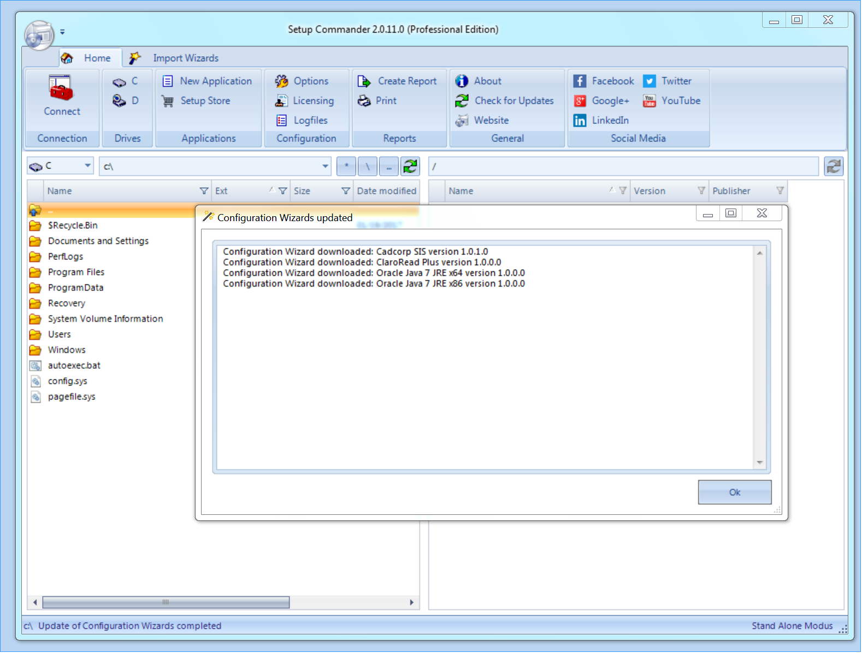Sort by Date modified column header
This screenshot has width=862, height=653.
pyautogui.click(x=386, y=191)
